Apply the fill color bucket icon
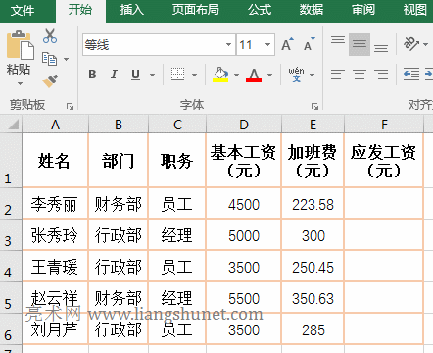The width and height of the screenshot is (433, 353). (x=220, y=75)
